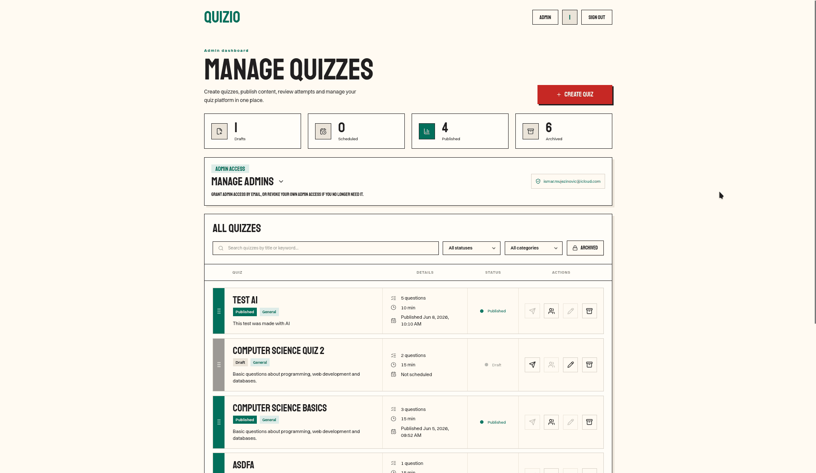Click the Scheduled calendar icon
Viewport: 816px width, 473px height.
click(x=323, y=131)
